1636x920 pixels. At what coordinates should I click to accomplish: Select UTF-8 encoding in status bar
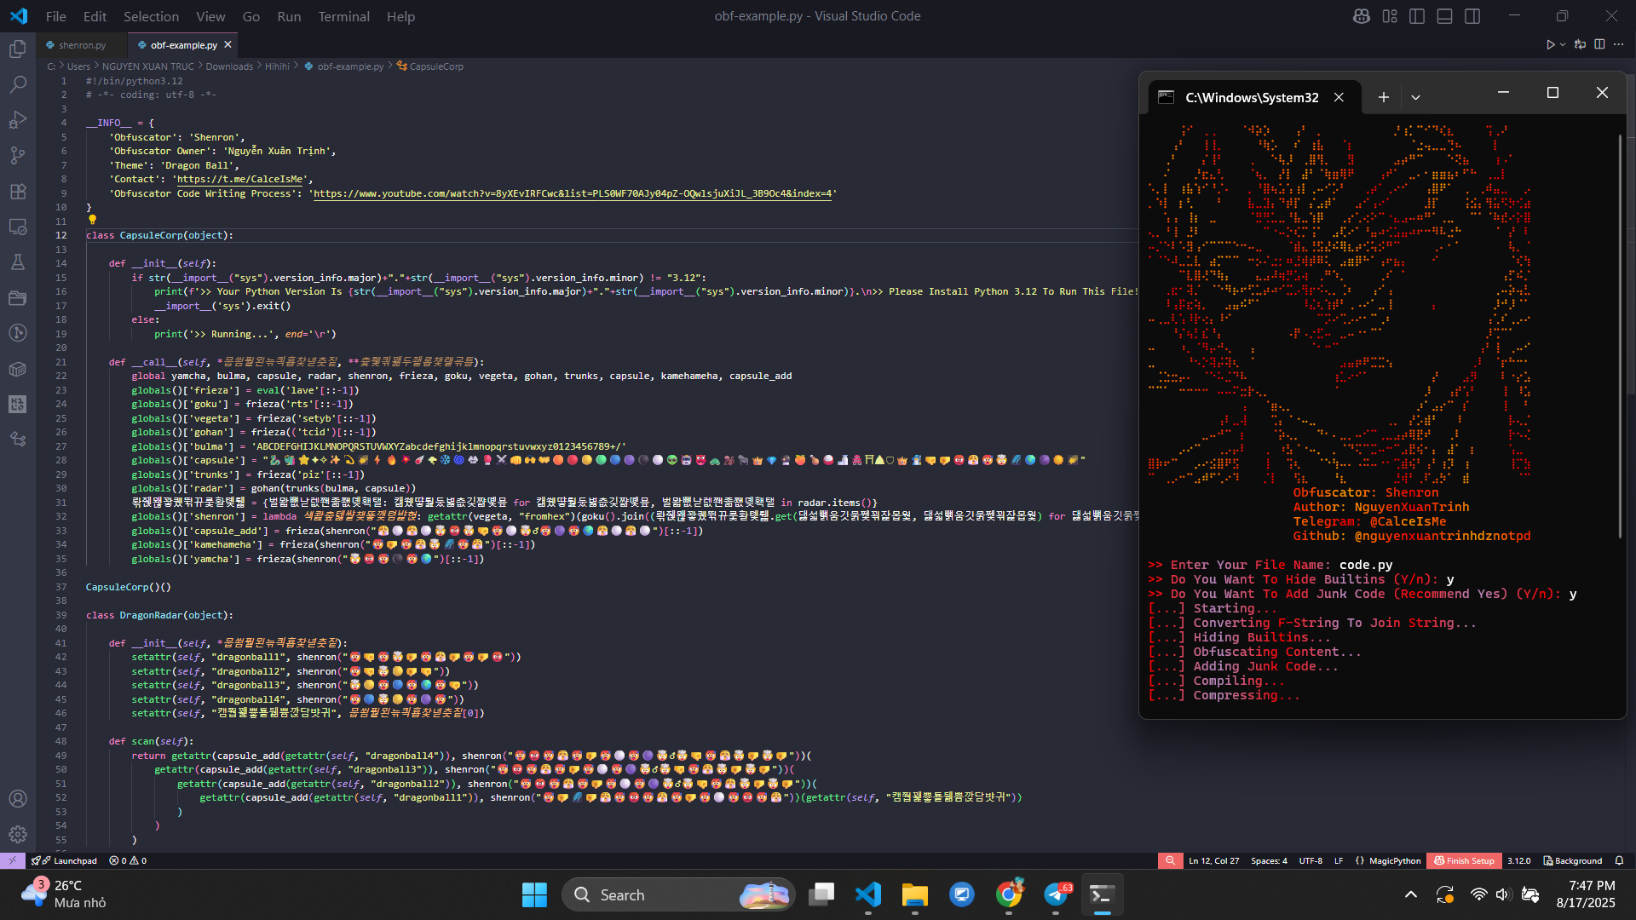click(x=1311, y=860)
